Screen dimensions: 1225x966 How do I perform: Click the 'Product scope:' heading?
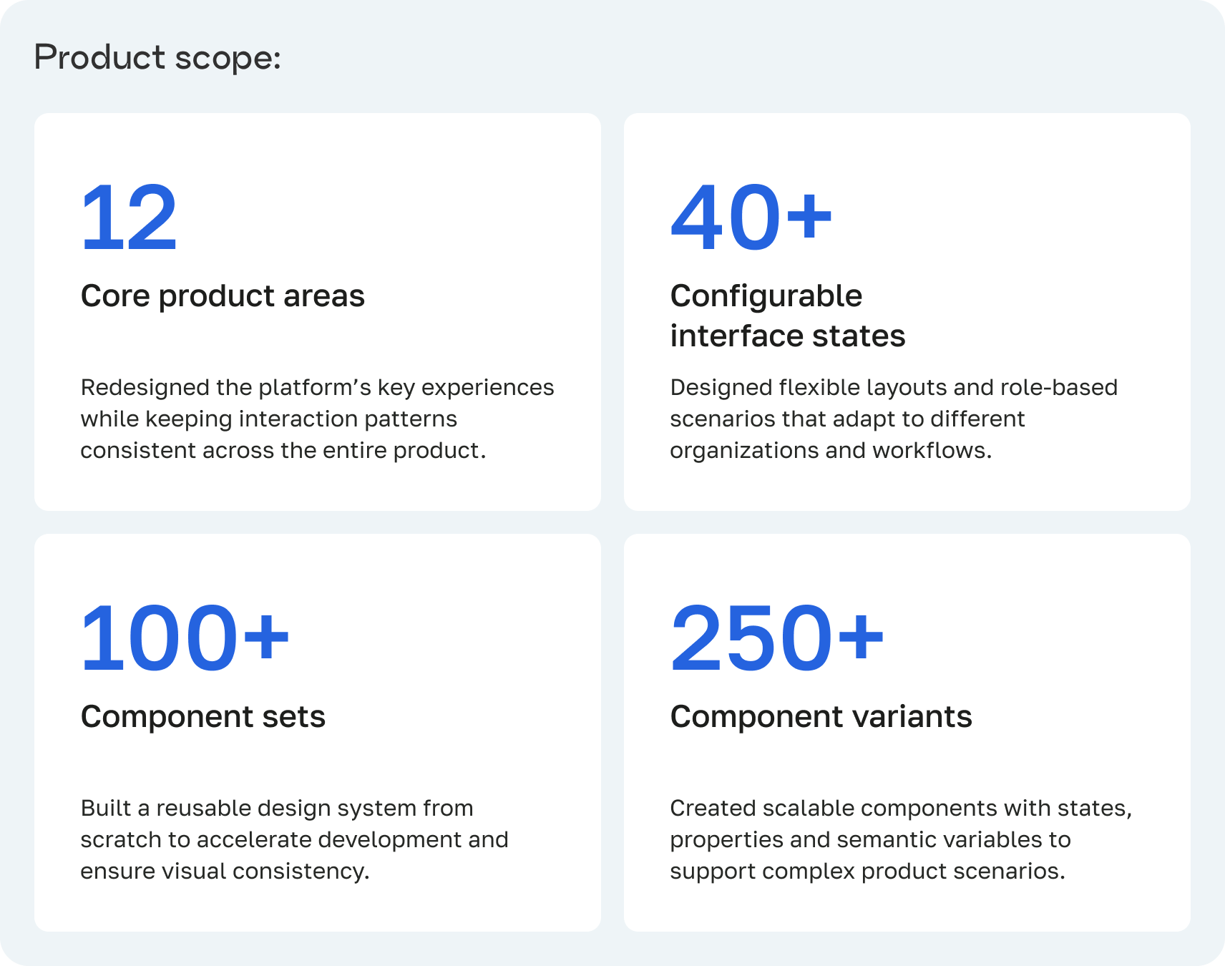[x=157, y=58]
